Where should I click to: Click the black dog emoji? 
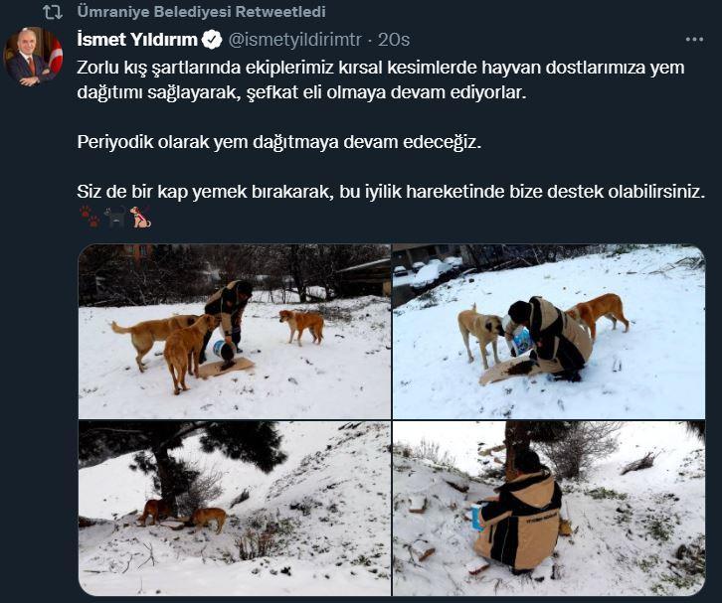click(x=114, y=218)
